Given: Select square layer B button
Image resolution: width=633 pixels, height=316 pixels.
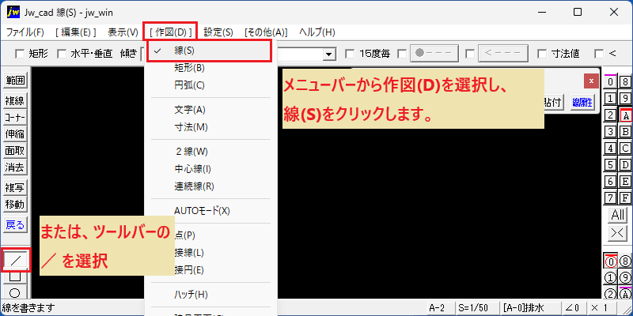Looking at the screenshot, I should 626,132.
